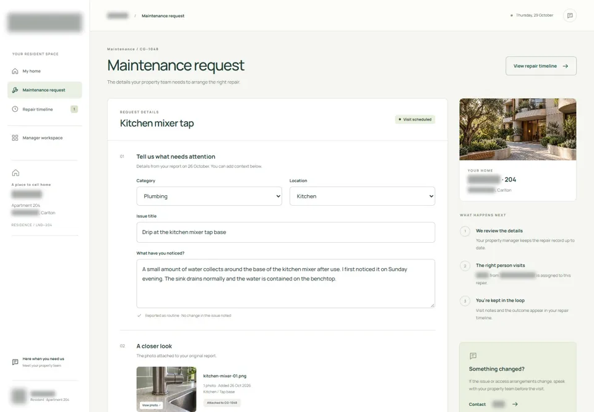Viewport: 594px width, 412px height.
Task: Click the View photo button on thumbnail
Action: (x=151, y=405)
